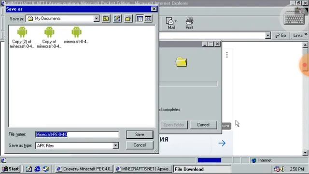Select the 'Copy of minecraft-0-4' file

49,38
